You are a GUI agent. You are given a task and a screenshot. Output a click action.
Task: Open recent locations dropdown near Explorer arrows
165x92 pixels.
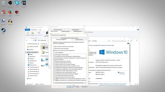pos(31,40)
